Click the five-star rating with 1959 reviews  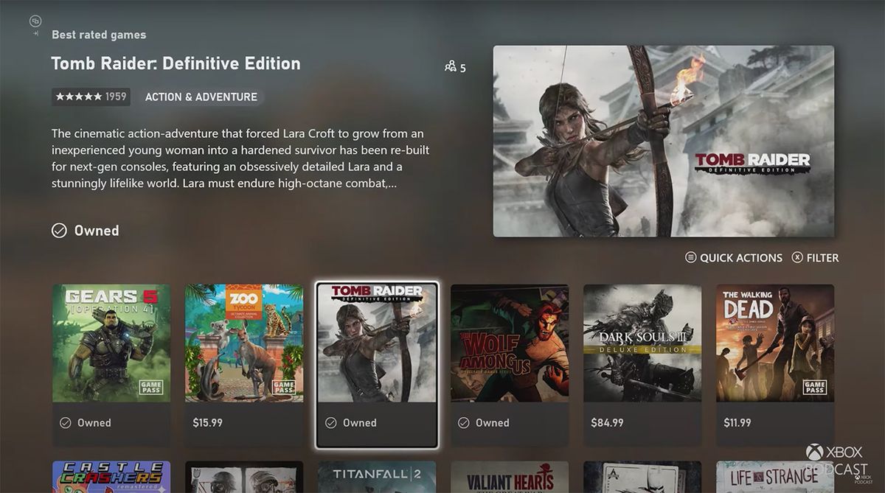[90, 97]
